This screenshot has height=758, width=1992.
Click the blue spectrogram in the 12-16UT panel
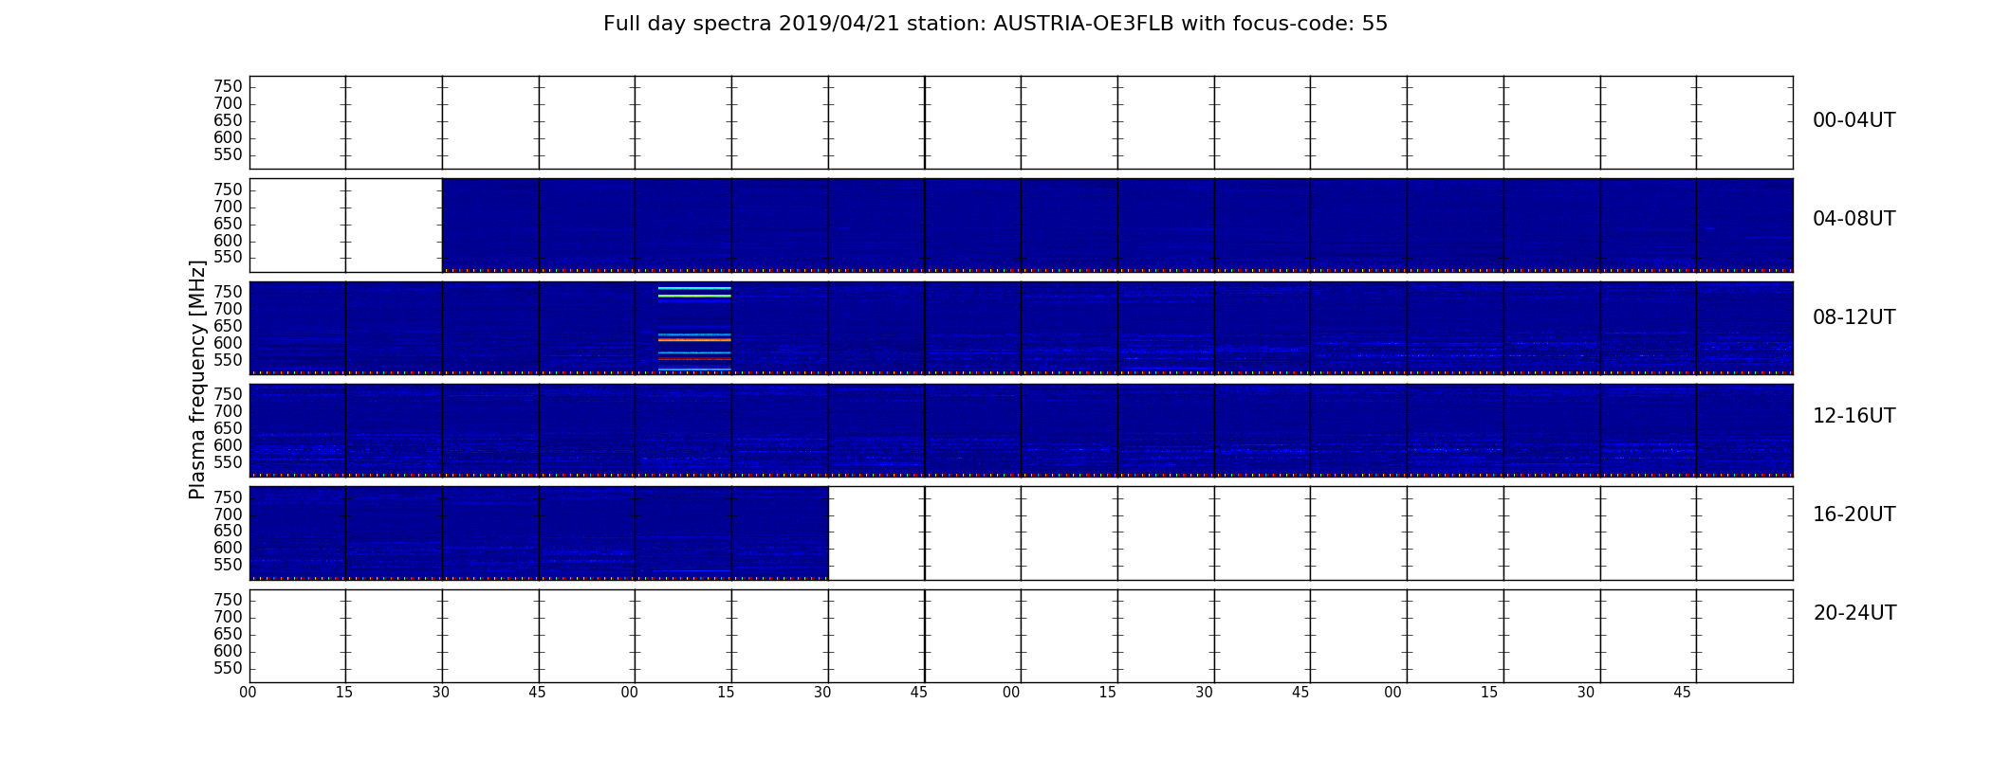pos(1021,430)
